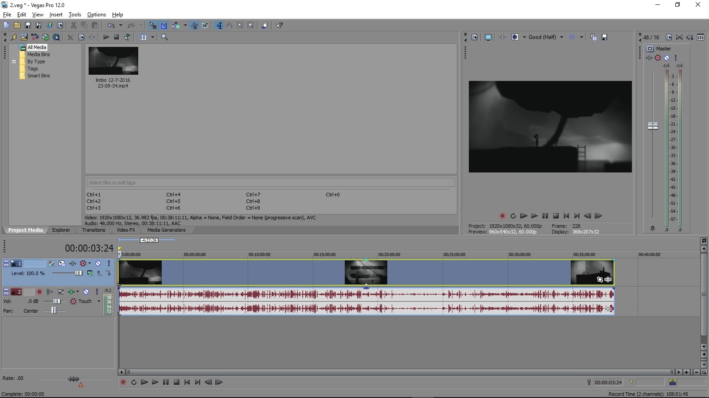
Task: Open the Auto Ripple mode dropdown
Action: 185,25
